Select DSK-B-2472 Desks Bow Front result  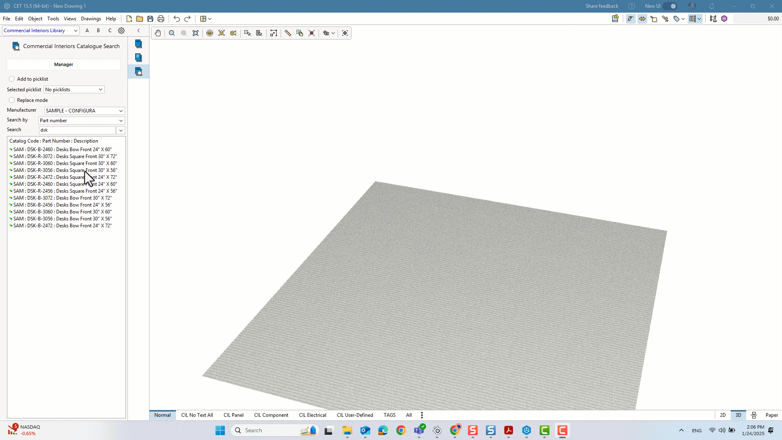[x=61, y=226]
